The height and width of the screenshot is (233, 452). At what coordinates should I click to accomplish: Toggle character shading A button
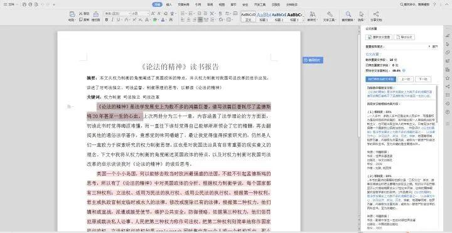pos(171,19)
